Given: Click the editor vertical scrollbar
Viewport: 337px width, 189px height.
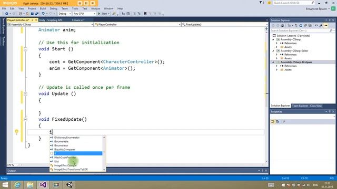Looking at the screenshot, I should click(266, 97).
